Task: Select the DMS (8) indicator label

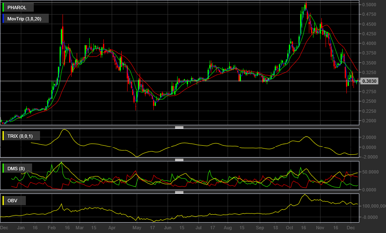Action: coord(16,169)
